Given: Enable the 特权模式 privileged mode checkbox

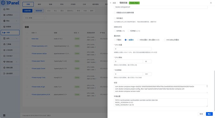Looking at the screenshot, I should (115, 18).
